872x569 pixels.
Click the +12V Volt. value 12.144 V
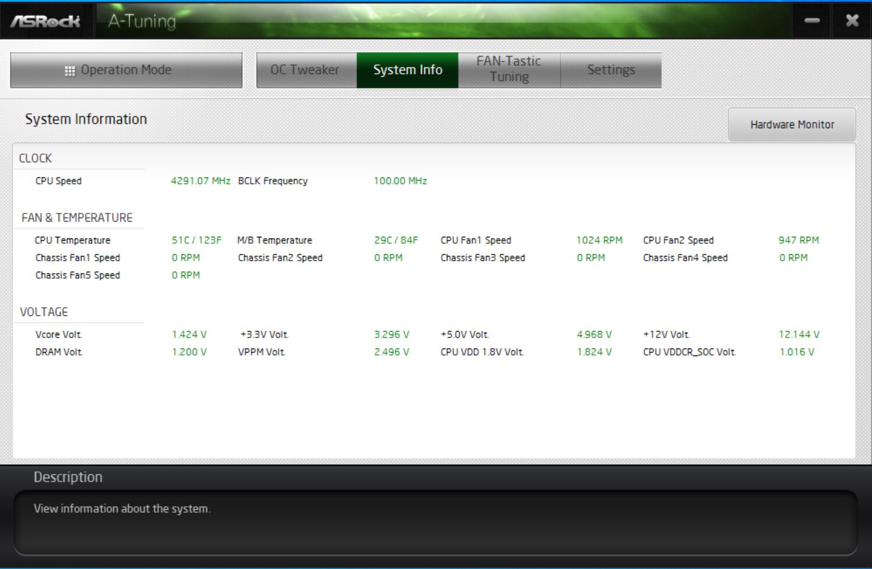click(799, 335)
